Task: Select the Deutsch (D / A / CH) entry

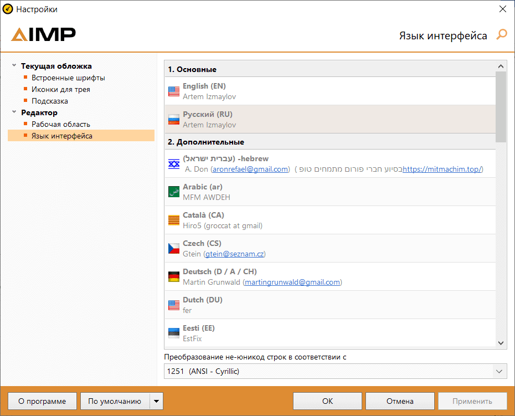Action: tap(330, 276)
